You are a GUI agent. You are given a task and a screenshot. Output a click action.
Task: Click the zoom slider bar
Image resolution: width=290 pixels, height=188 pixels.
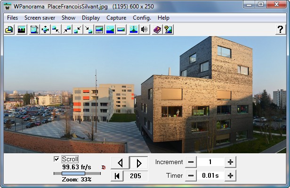click(x=77, y=173)
